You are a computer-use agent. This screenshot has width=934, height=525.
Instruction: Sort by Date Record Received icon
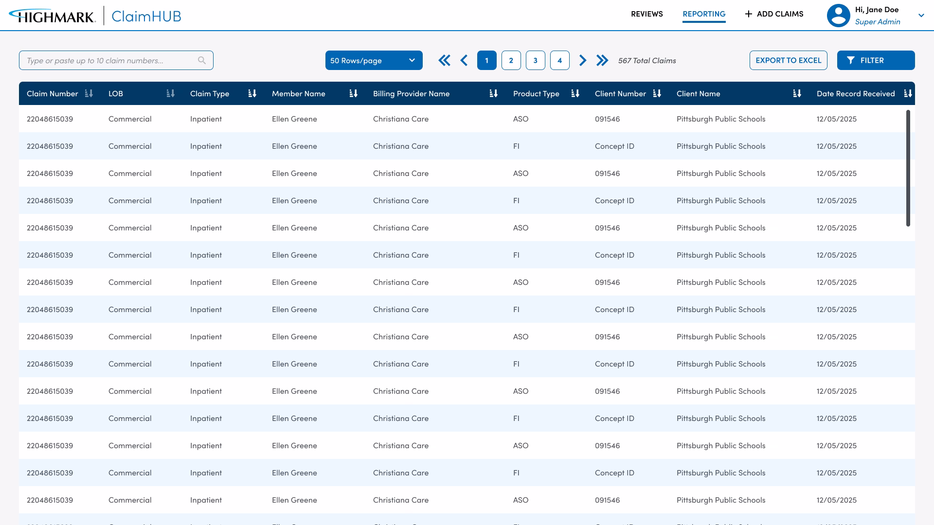coord(908,93)
